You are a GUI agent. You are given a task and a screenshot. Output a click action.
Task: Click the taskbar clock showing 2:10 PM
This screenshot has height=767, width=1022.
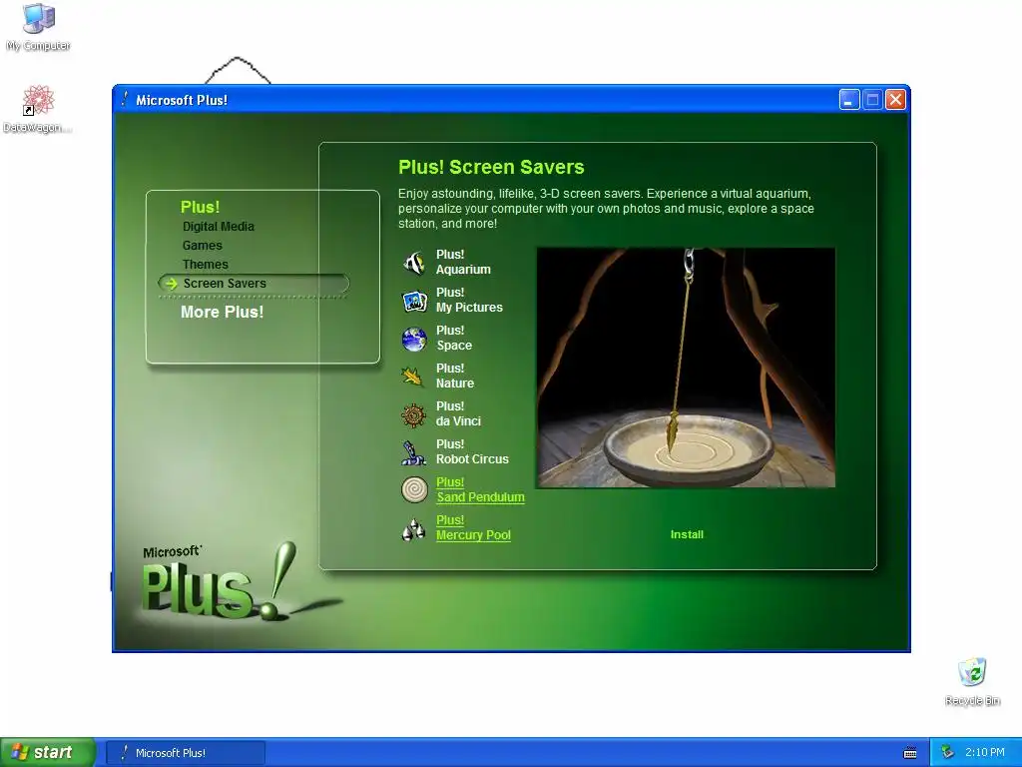(985, 753)
